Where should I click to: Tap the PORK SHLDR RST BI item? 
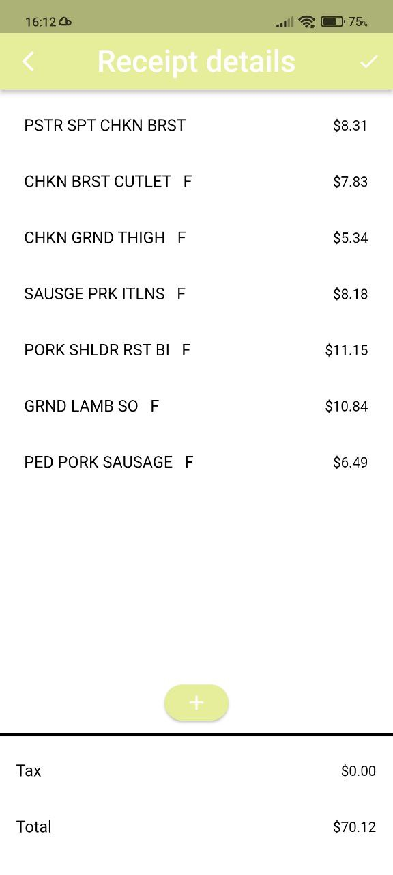[106, 349]
